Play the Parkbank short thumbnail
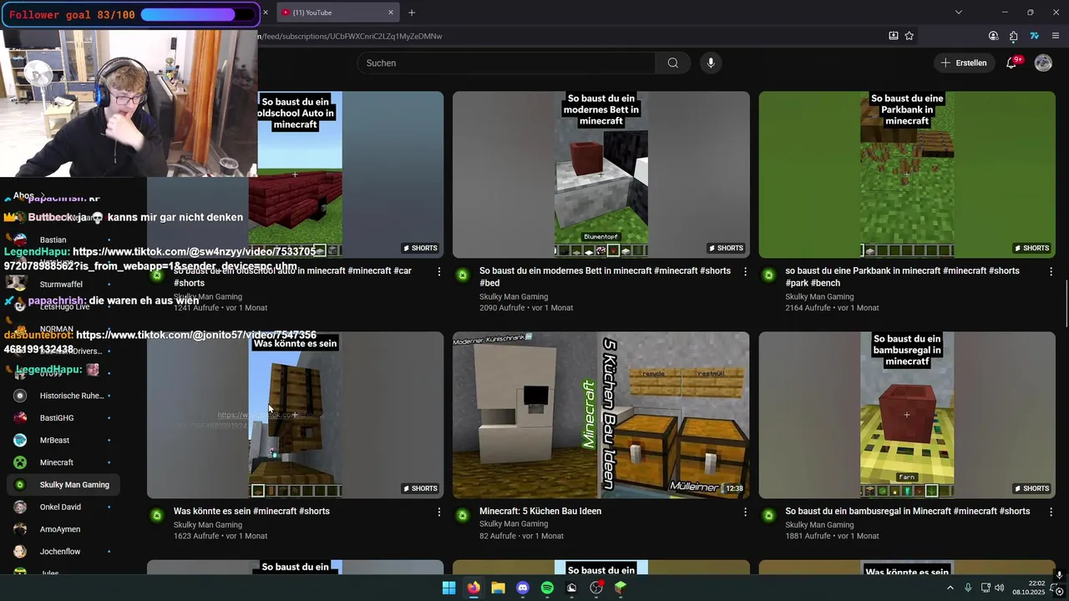 [907, 174]
